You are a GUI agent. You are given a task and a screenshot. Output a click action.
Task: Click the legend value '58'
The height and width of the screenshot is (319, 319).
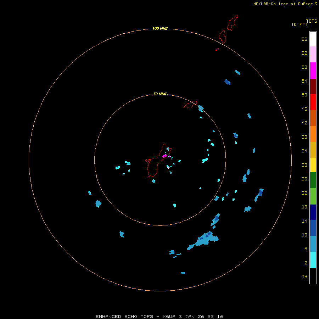304,67
